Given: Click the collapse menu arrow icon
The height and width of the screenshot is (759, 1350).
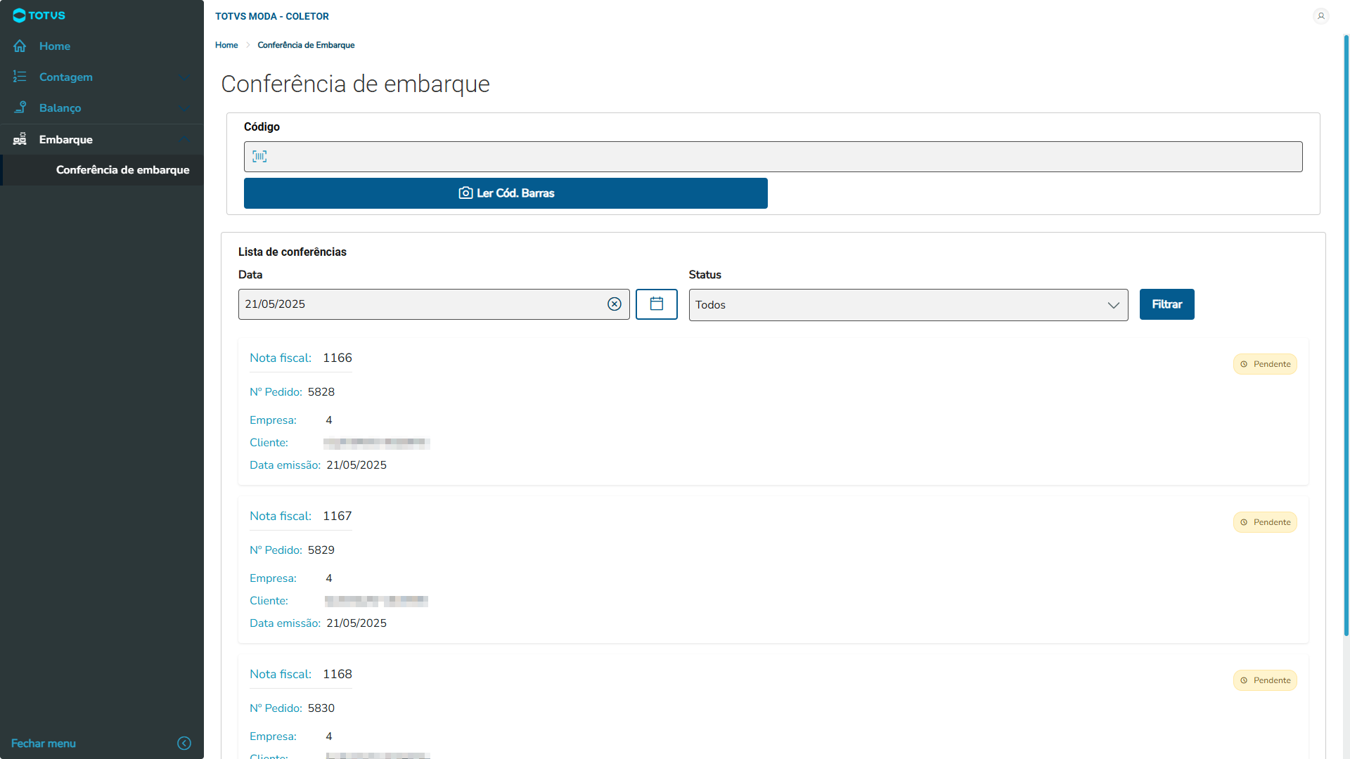Looking at the screenshot, I should [184, 744].
